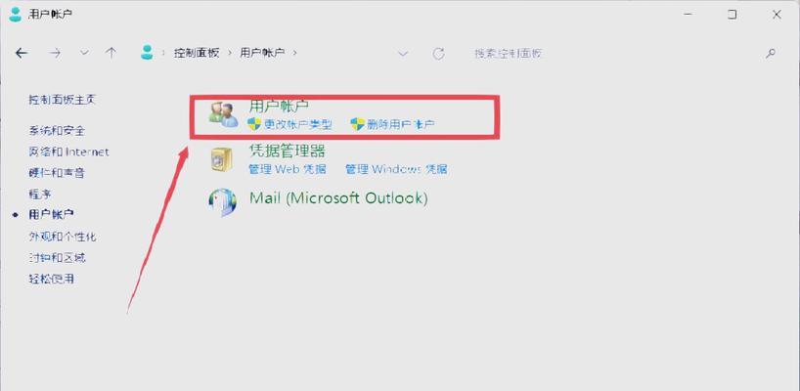Open 系统和安全 in the sidebar
The width and height of the screenshot is (800, 391).
click(57, 131)
